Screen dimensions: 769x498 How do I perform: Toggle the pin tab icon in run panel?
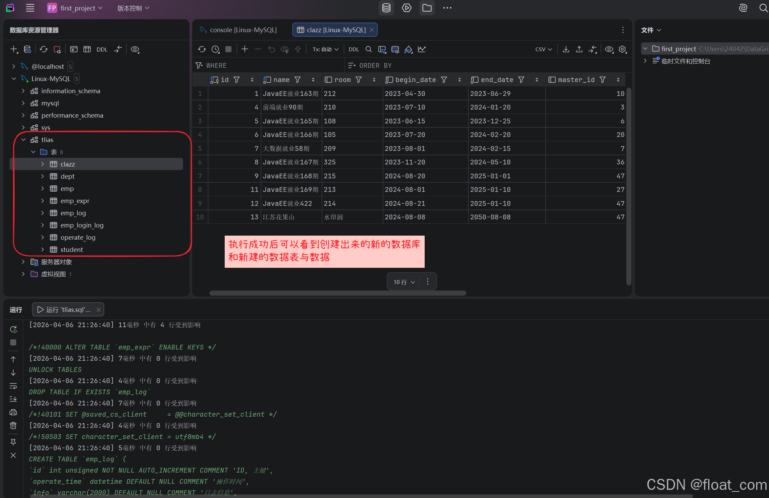coord(13,442)
